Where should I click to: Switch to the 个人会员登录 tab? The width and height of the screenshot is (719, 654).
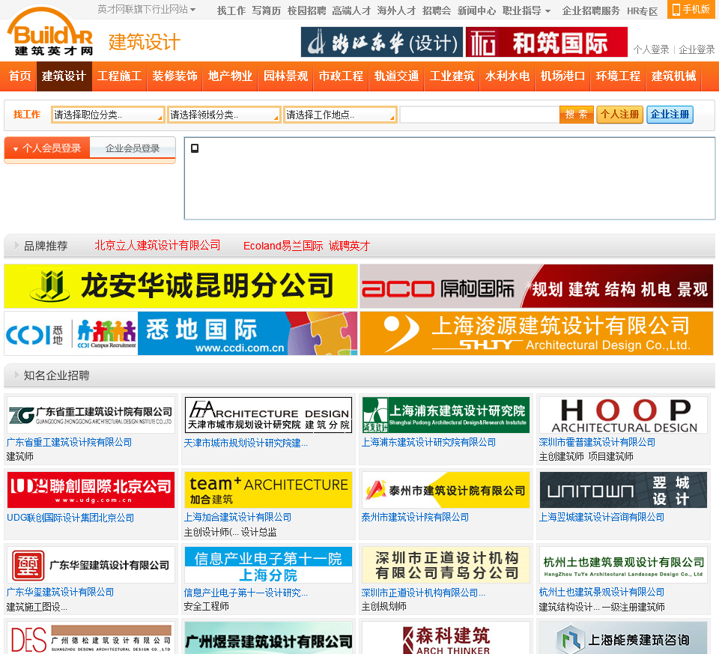pos(47,148)
